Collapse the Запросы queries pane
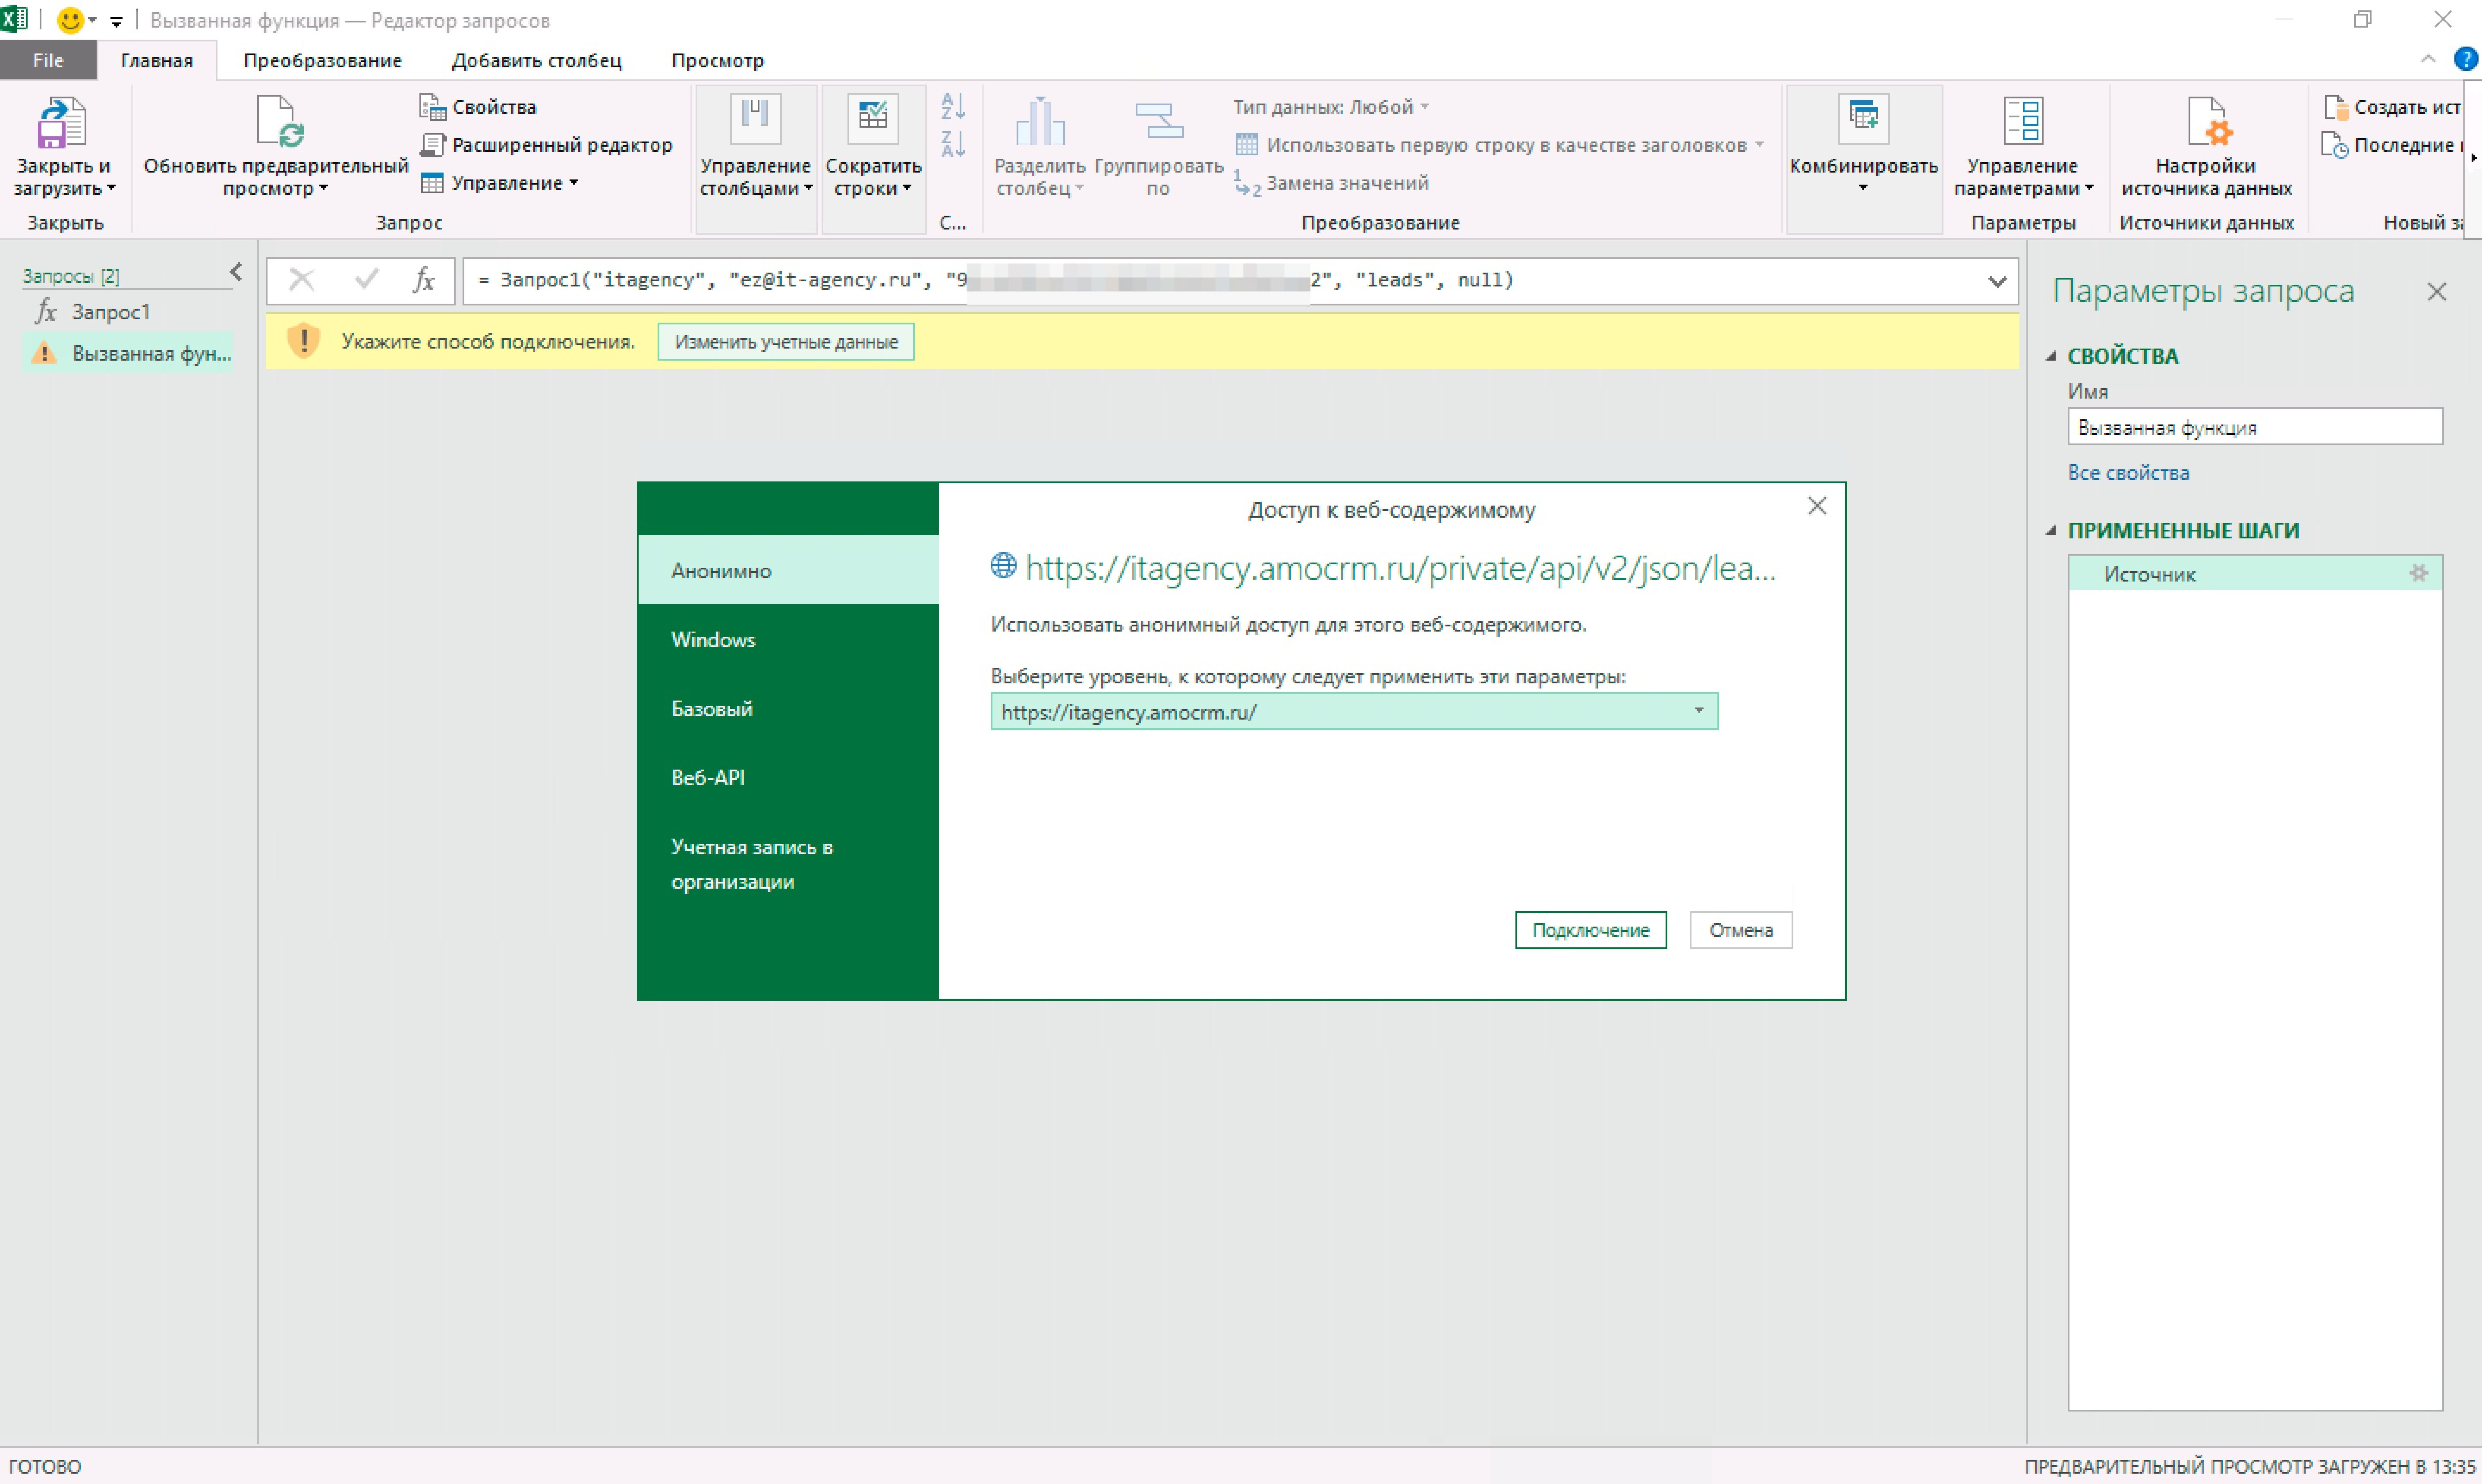Image resolution: width=2482 pixels, height=1484 pixels. pos(236,272)
